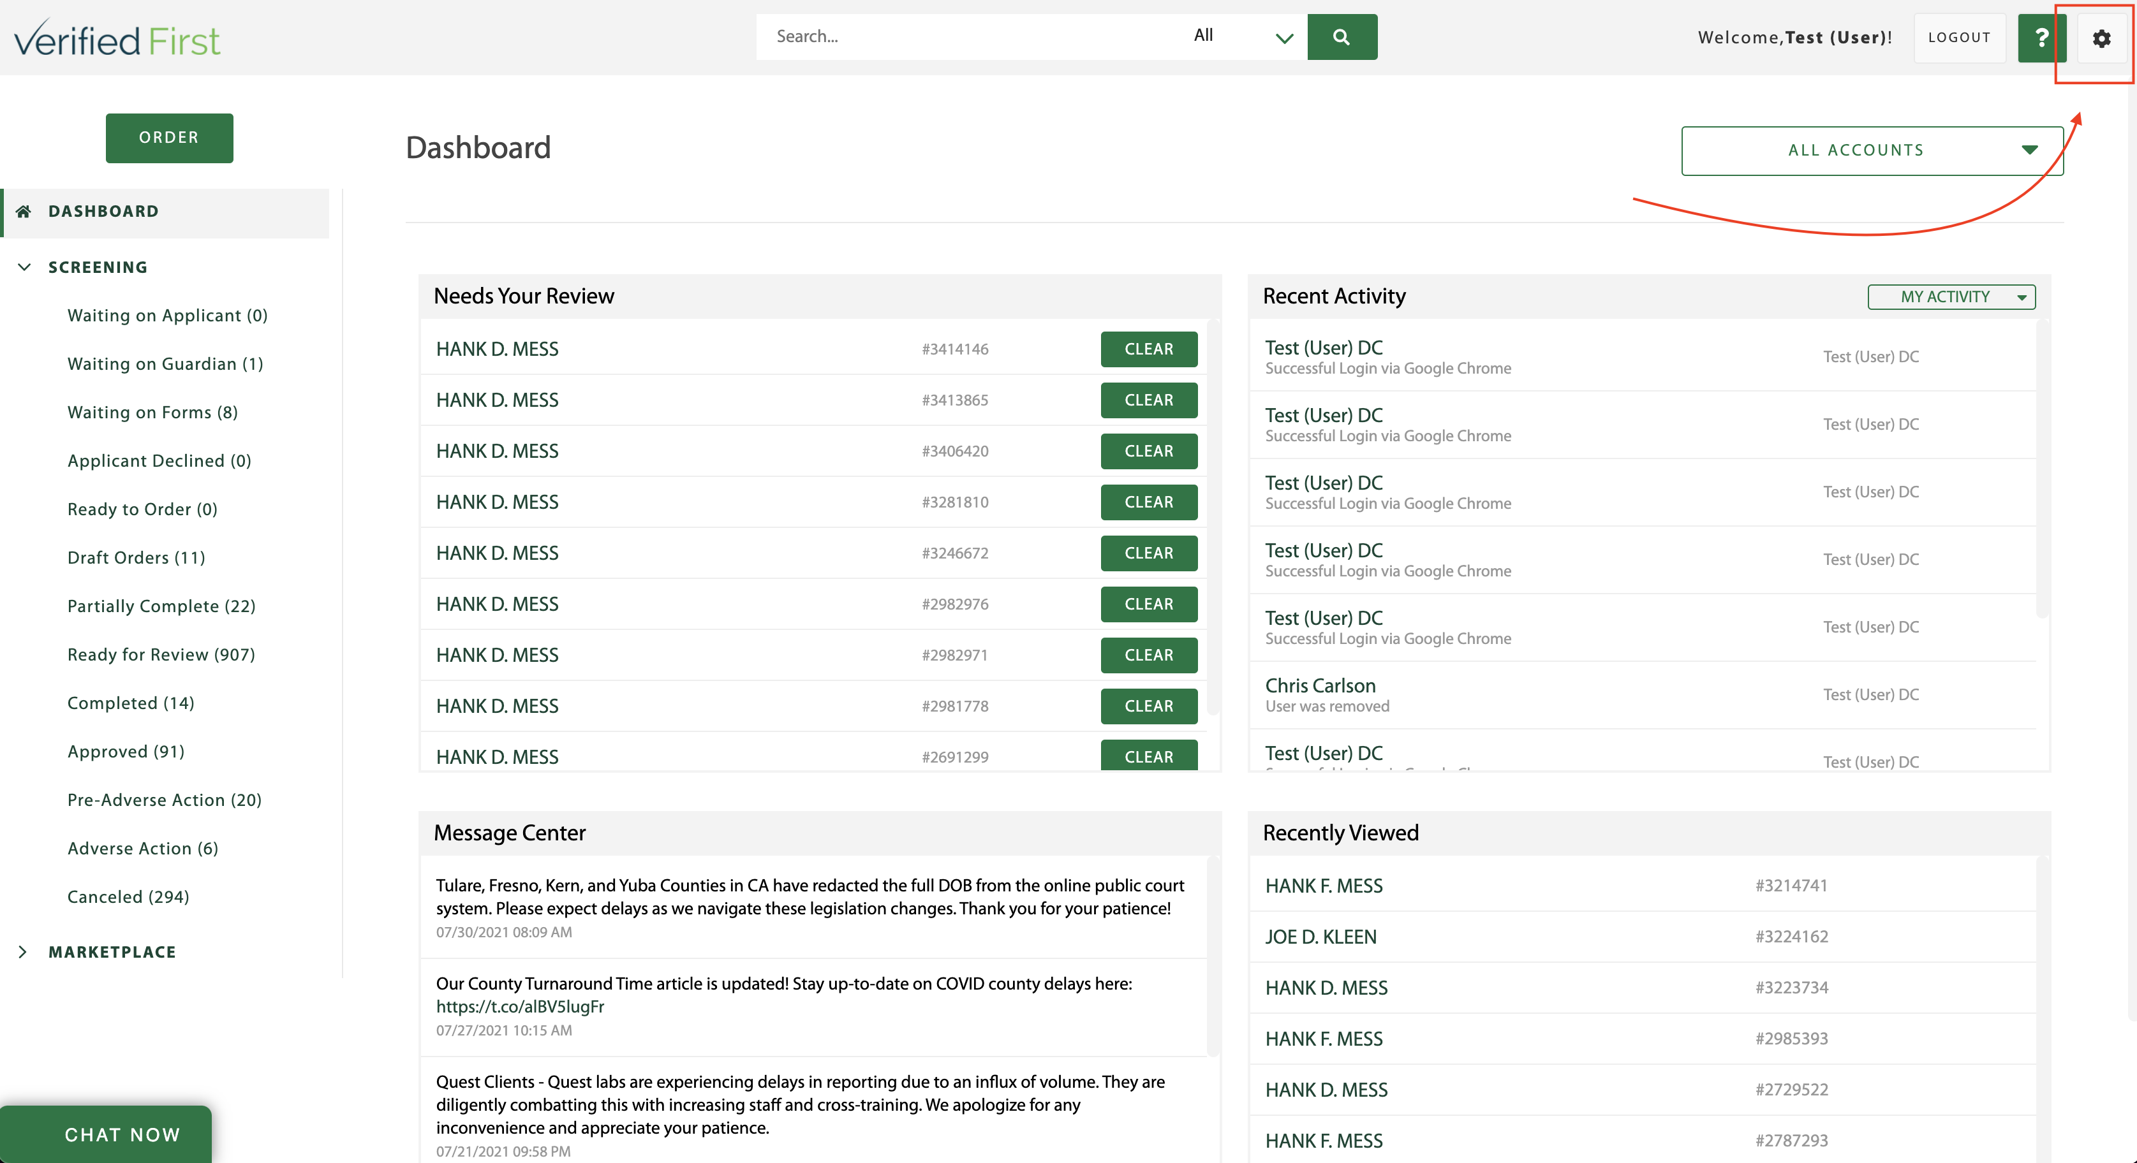Image resolution: width=2137 pixels, height=1163 pixels.
Task: Click report number #3224162
Action: 1791,937
